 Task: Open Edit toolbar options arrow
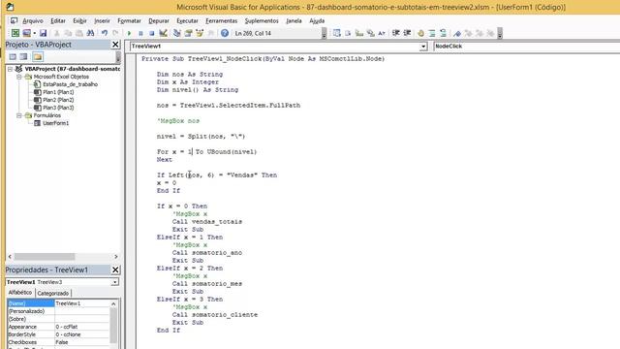coord(500,34)
